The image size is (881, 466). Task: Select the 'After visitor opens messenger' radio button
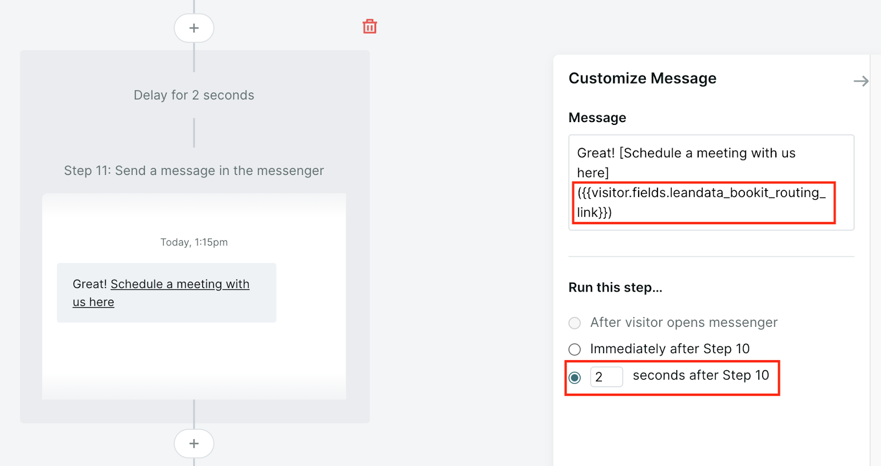574,323
